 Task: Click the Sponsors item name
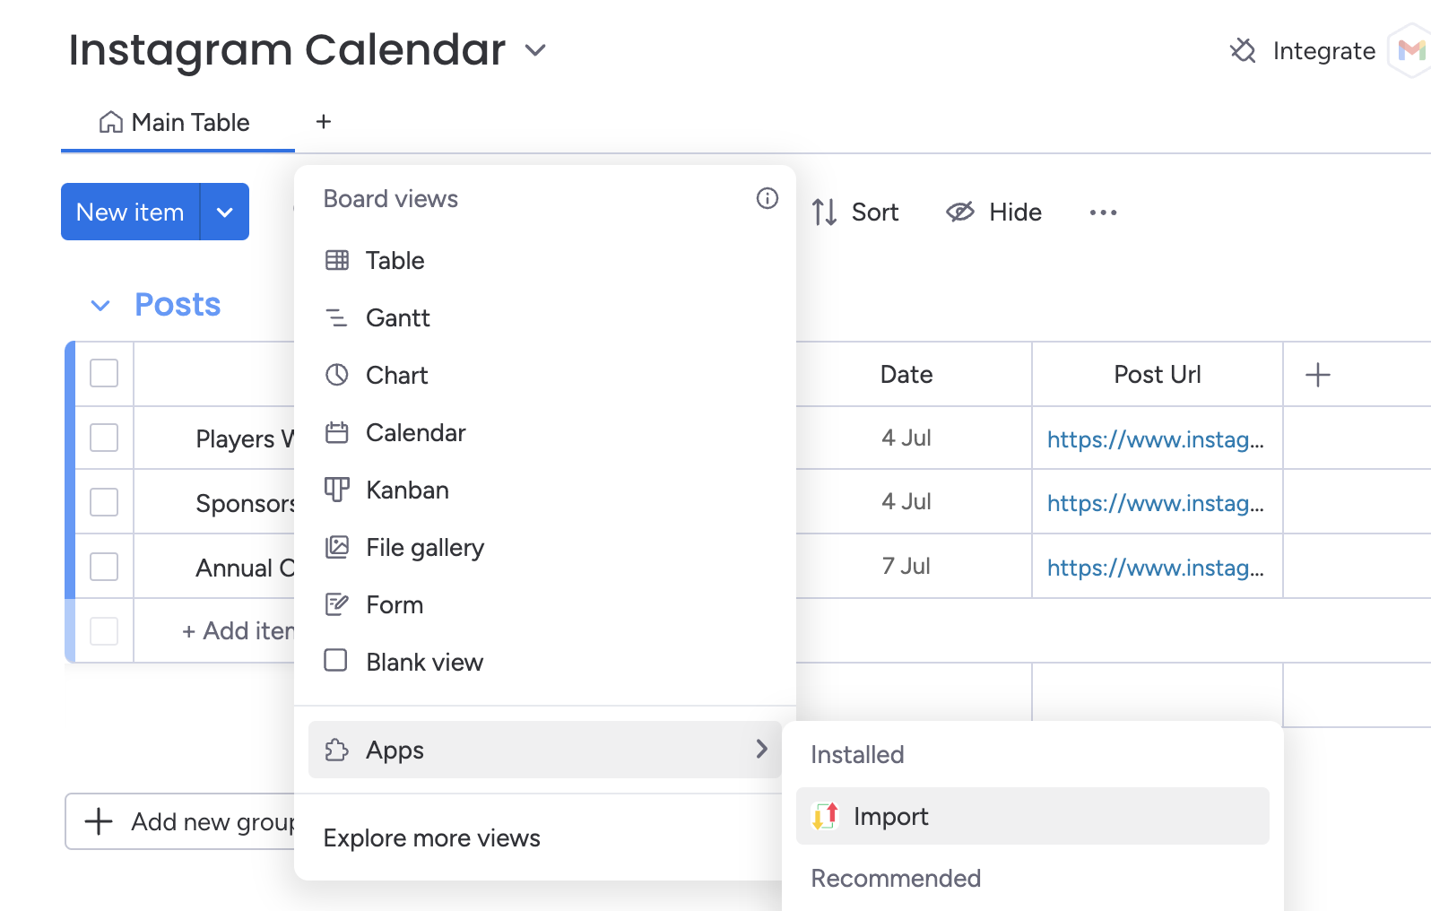click(x=245, y=504)
